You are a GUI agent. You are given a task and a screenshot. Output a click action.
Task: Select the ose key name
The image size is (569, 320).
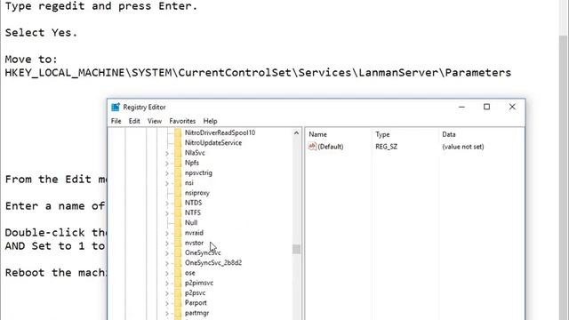point(189,273)
